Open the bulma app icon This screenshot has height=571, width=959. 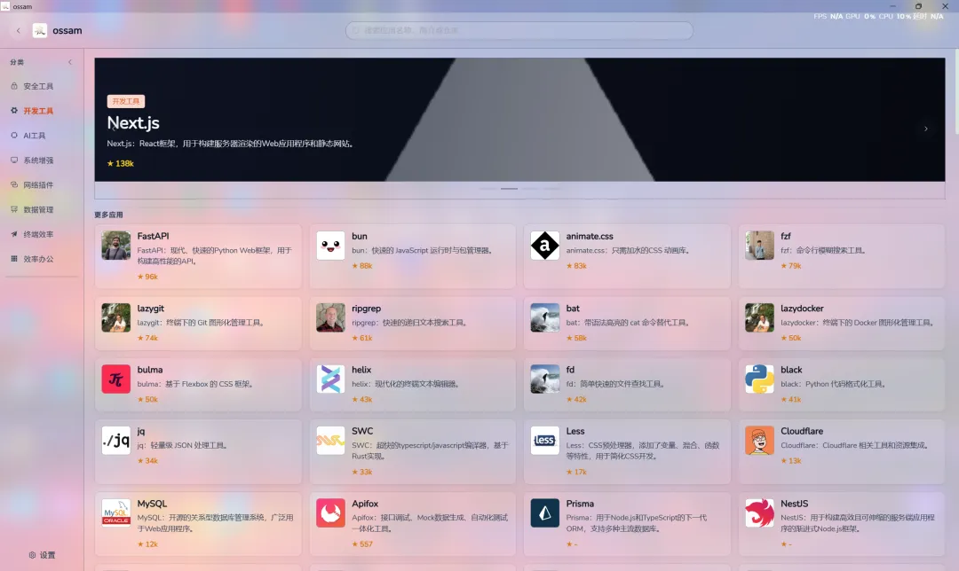115,379
